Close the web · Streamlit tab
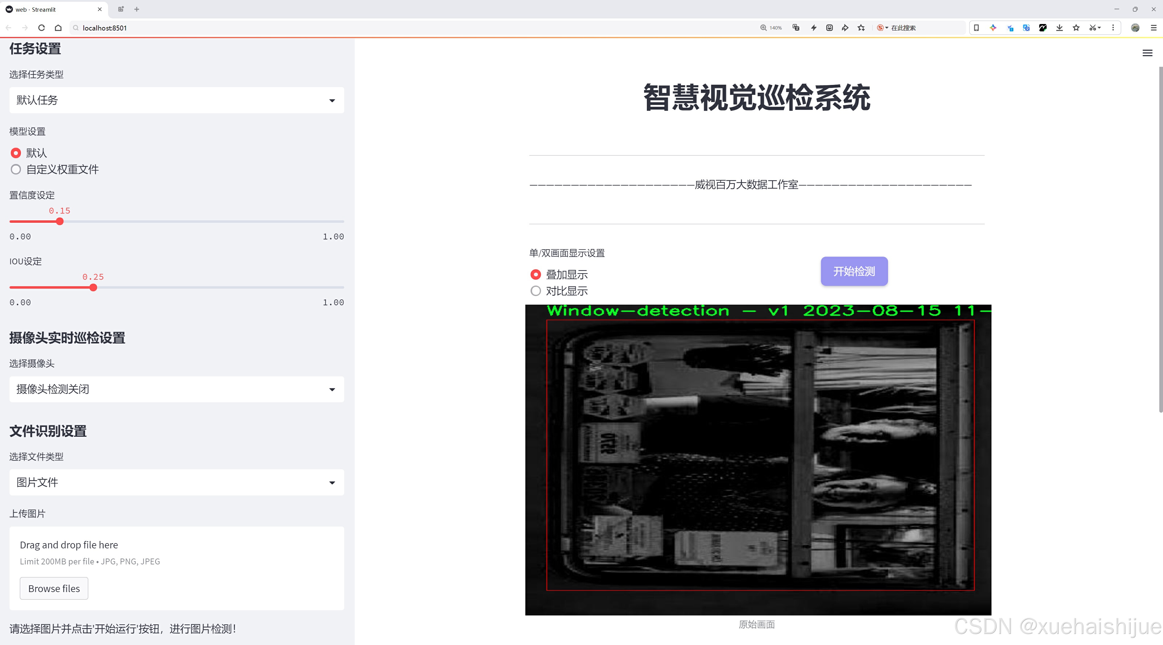Viewport: 1163px width, 645px height. tap(100, 9)
